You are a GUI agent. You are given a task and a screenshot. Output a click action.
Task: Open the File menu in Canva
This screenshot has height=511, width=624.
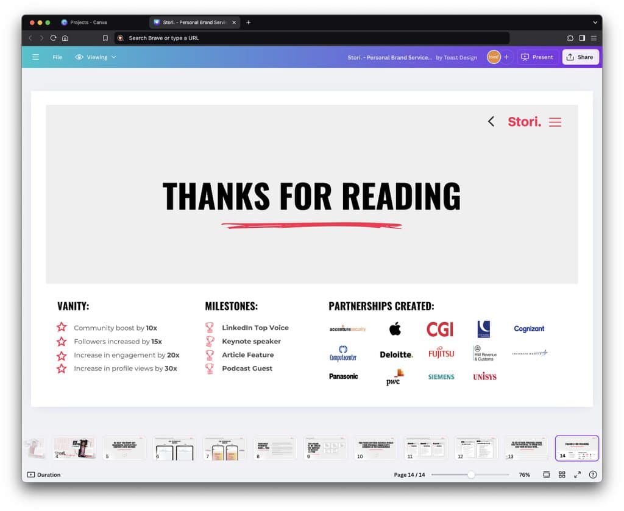[x=57, y=57]
